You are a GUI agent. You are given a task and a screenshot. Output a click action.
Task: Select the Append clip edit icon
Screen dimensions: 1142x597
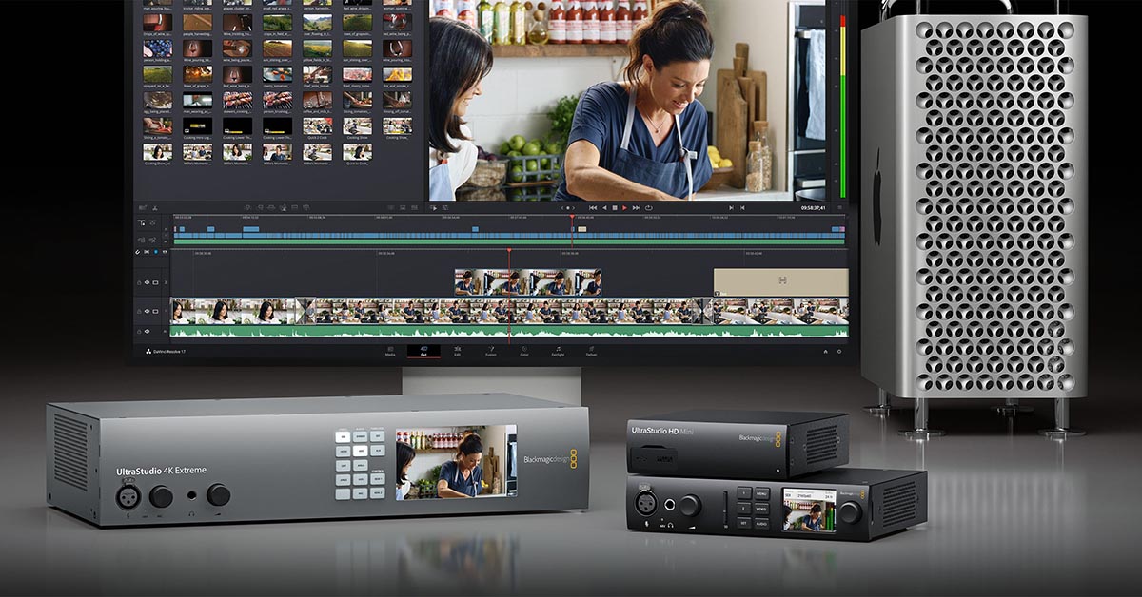pyautogui.click(x=260, y=207)
